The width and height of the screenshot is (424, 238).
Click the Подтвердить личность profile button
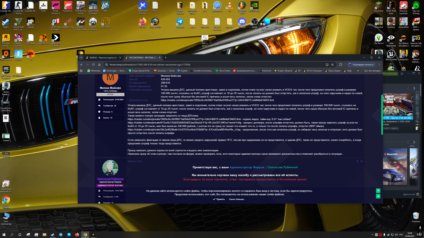(x=361, y=65)
